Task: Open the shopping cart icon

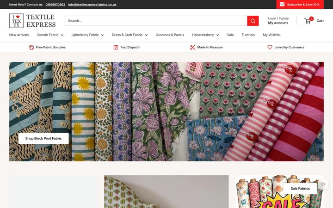Action: [x=308, y=21]
